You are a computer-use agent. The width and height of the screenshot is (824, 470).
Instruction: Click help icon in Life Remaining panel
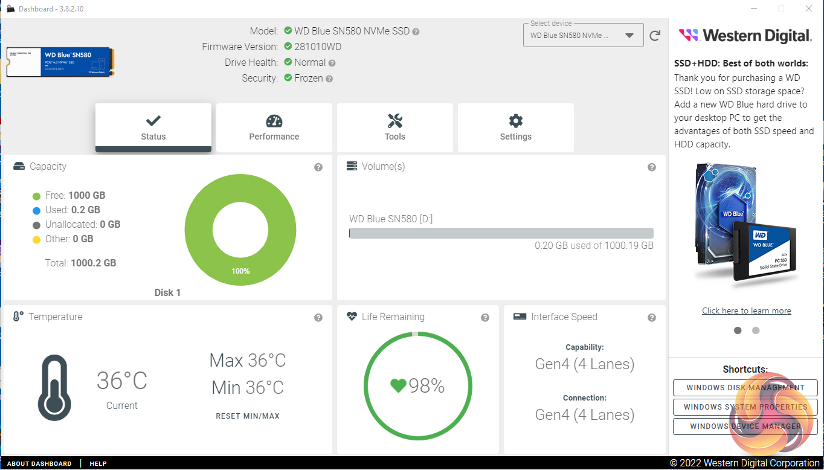point(485,318)
